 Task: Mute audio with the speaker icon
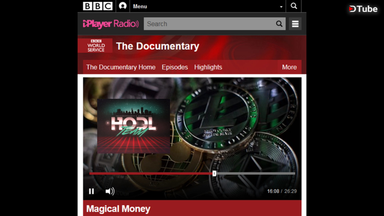tap(110, 191)
